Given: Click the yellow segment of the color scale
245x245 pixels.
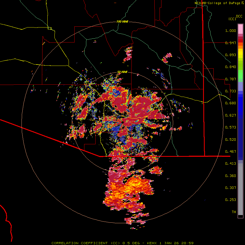Looking at the screenshot, I should [240, 53].
